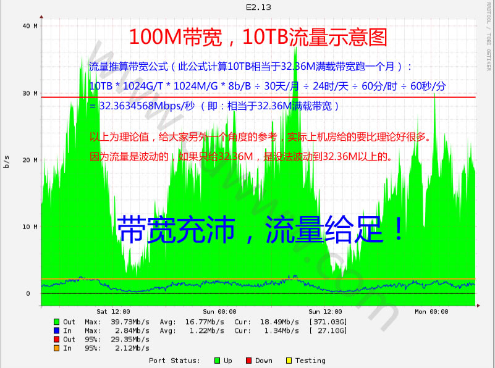Click the 20 M y-axis label
495x368 pixels.
point(30,160)
